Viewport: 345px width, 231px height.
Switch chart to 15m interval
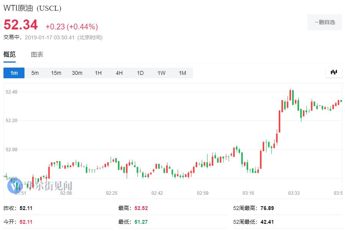56,73
